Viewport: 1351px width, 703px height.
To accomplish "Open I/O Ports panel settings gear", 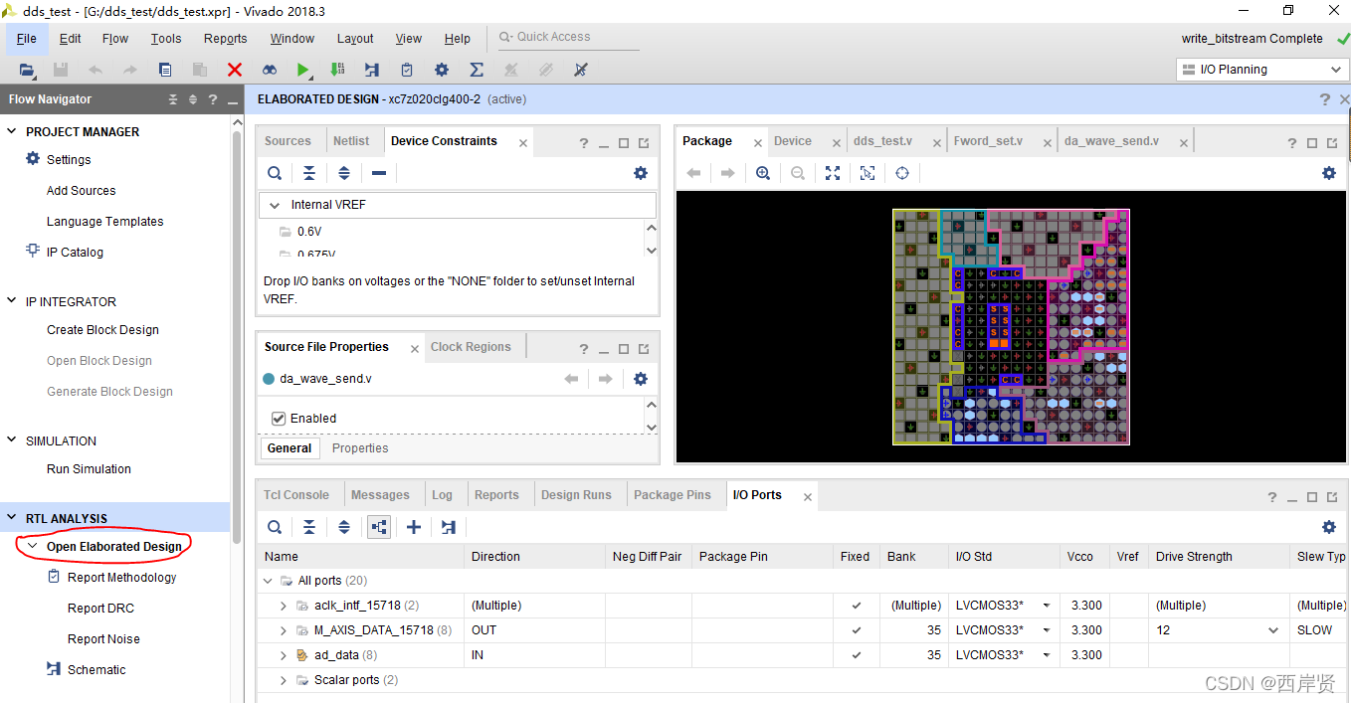I will [1329, 527].
